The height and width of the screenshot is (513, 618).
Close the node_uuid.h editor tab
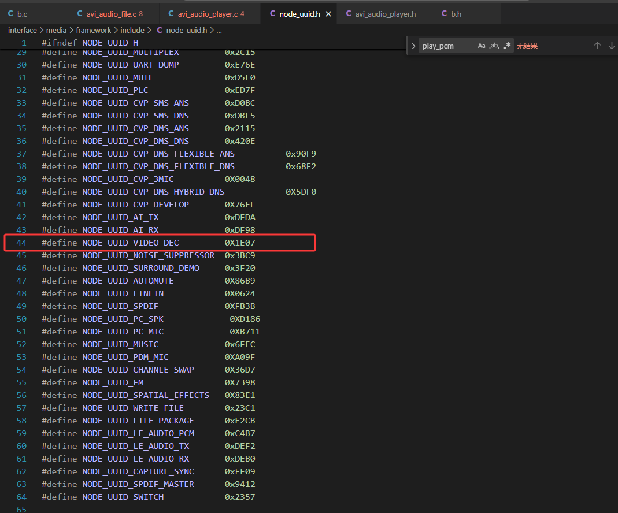(328, 14)
